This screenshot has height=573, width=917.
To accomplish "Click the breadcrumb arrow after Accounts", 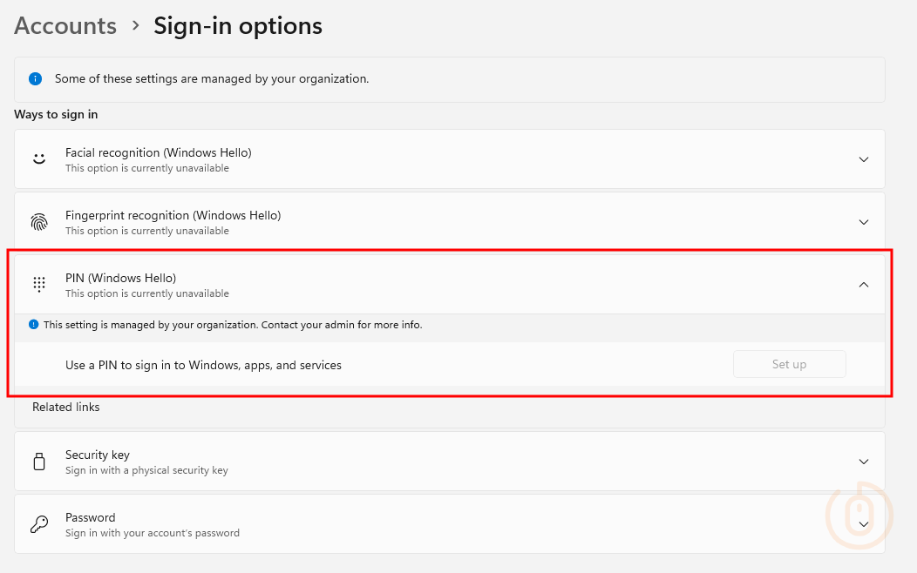I will (x=135, y=26).
